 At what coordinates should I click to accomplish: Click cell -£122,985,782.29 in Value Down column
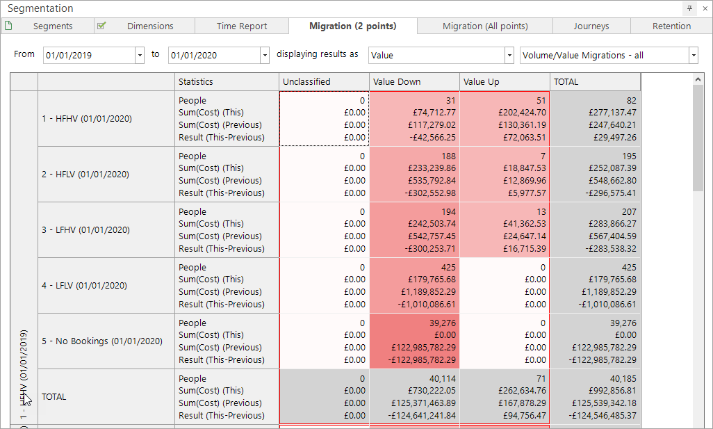[422, 360]
